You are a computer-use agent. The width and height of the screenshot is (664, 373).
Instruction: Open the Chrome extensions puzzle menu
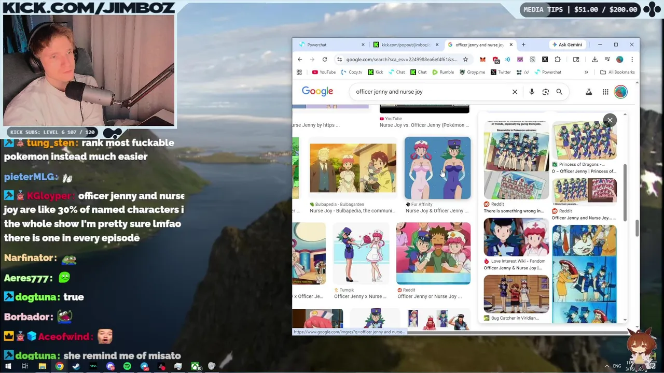coord(558,60)
